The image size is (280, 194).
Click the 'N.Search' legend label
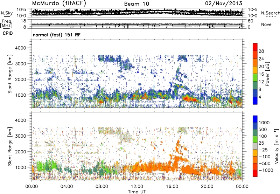(270, 13)
